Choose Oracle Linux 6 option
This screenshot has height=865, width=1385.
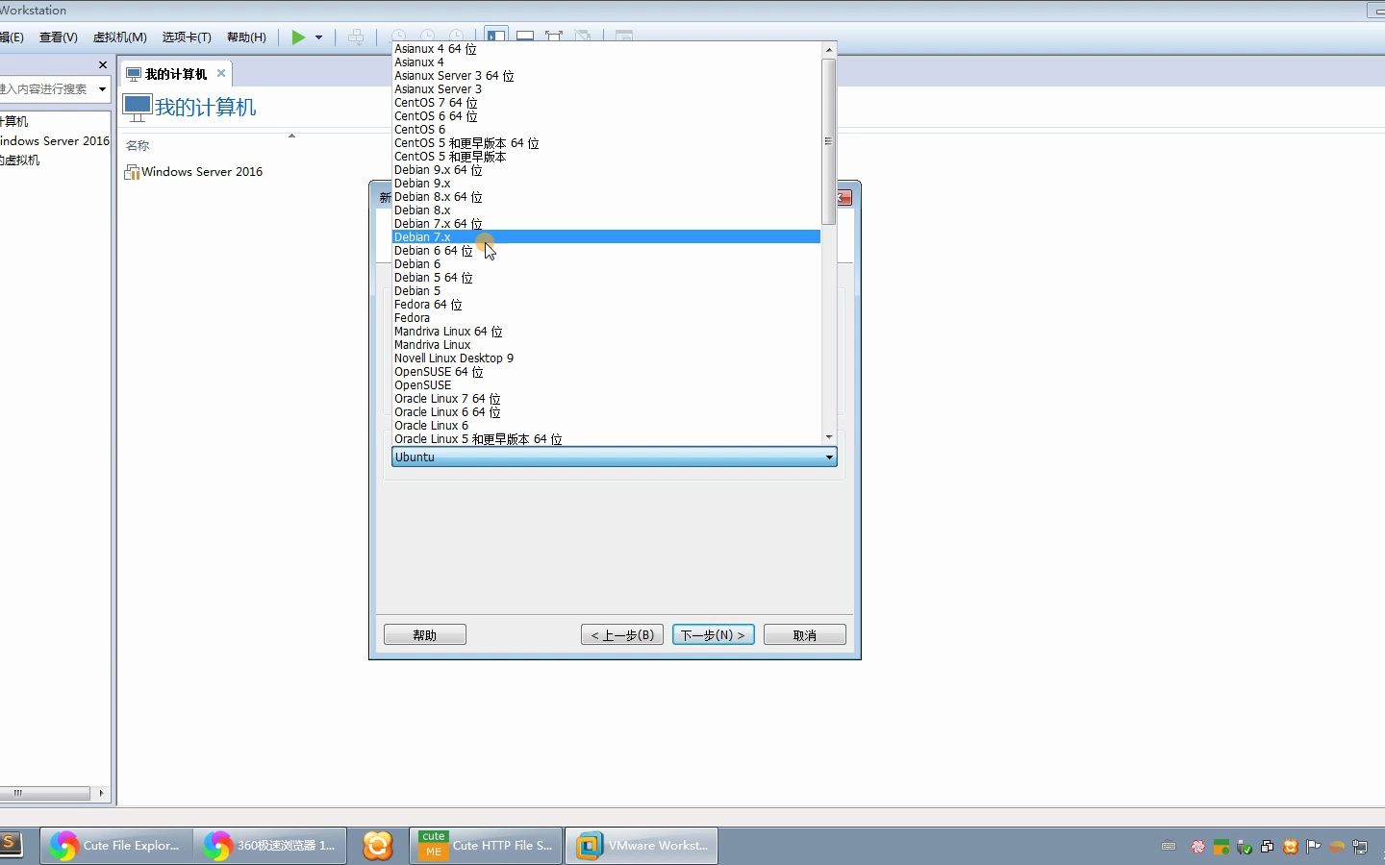(606, 426)
